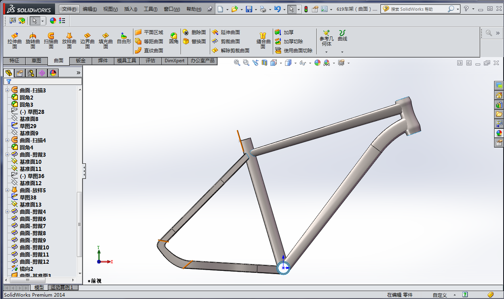Screen dimensions: 504x299
Task: Click the 平面区域 planar surface tool
Action: pos(149,32)
